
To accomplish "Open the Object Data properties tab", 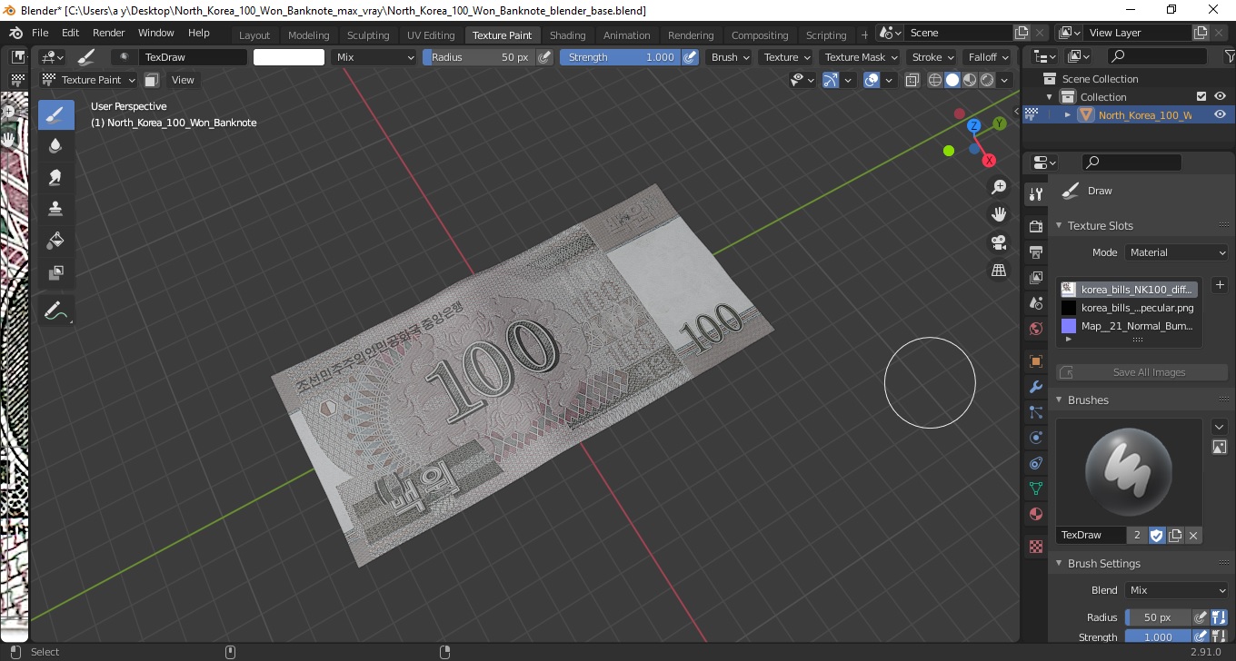I will (1035, 488).
